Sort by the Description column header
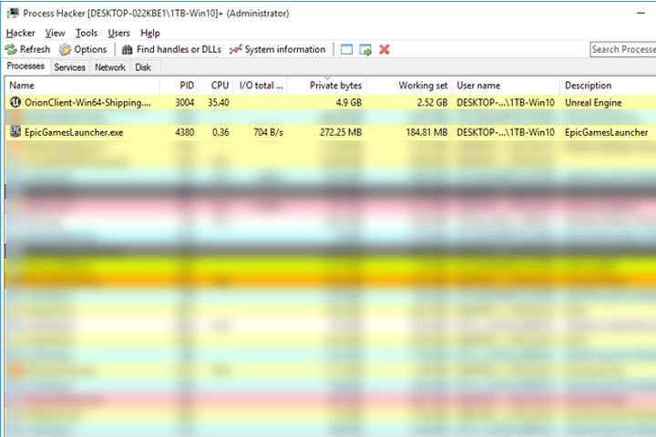The height and width of the screenshot is (437, 656). coord(608,86)
